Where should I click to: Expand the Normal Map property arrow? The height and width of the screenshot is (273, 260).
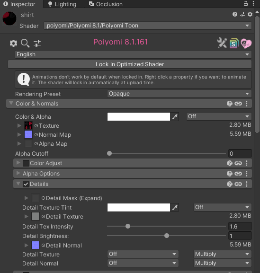[19, 134]
